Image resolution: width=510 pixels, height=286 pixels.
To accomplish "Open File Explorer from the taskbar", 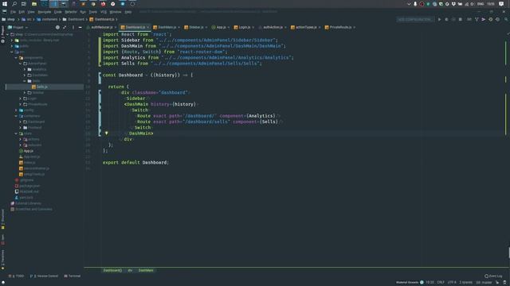I will tap(33, 4).
